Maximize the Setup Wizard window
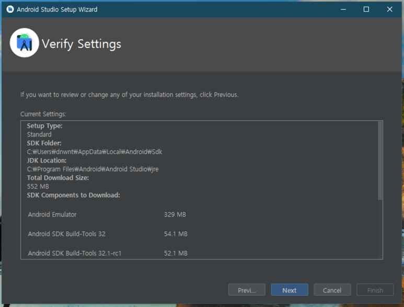The width and height of the screenshot is (404, 307). (366, 9)
